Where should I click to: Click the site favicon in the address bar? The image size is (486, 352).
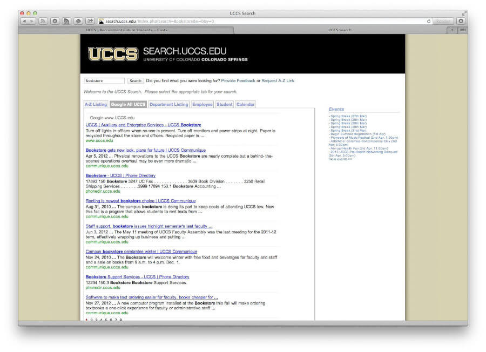[x=101, y=22]
